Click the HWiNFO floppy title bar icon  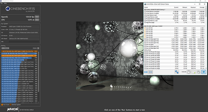[145, 4]
